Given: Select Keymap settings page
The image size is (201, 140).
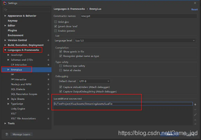Looking at the screenshot, I should tap(13, 21).
